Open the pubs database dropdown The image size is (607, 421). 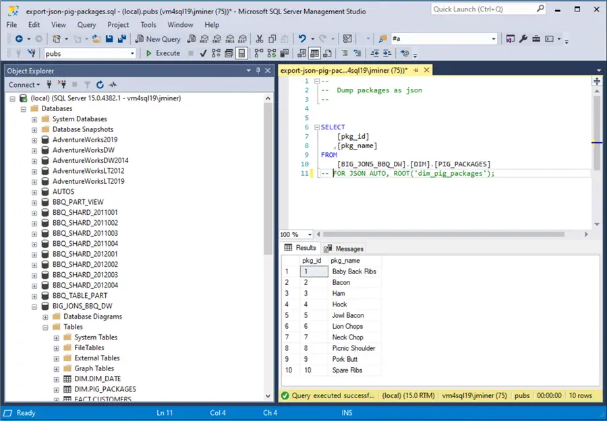132,53
